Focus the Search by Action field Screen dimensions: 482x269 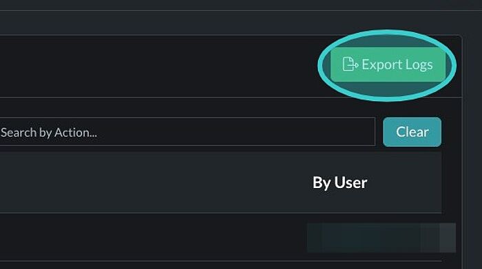187,132
